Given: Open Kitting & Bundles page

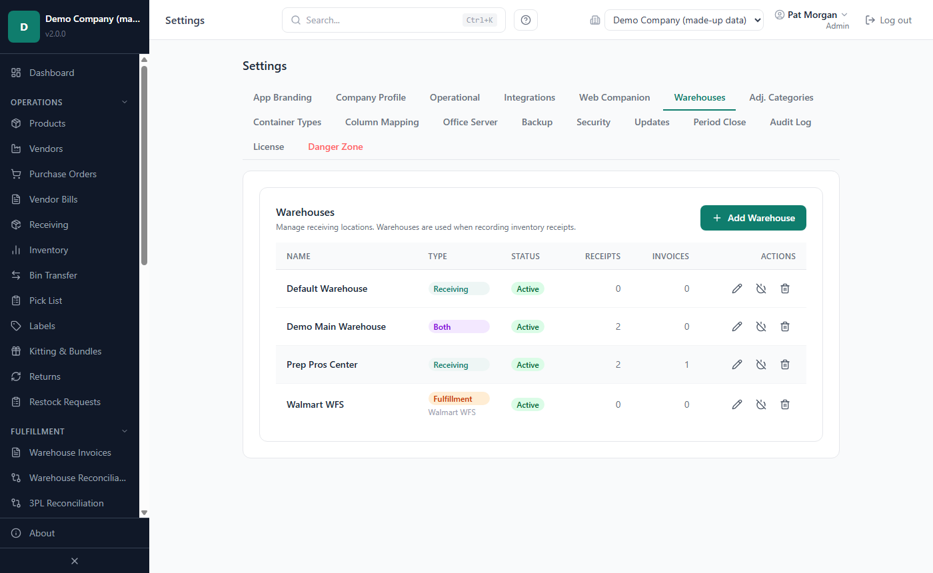Looking at the screenshot, I should [69, 351].
